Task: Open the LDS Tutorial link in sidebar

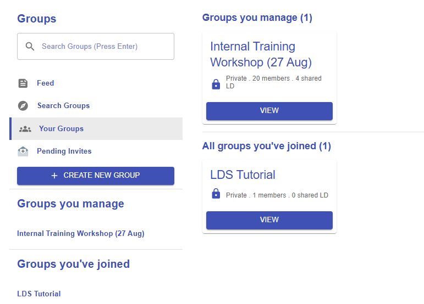Action: (39, 294)
